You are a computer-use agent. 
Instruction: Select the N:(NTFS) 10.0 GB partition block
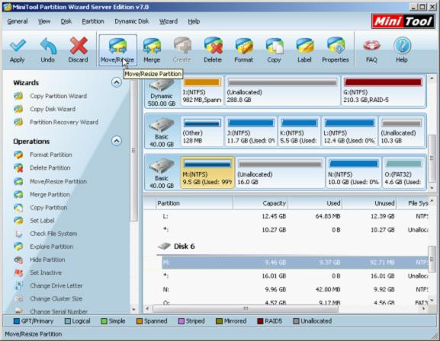tap(354, 172)
